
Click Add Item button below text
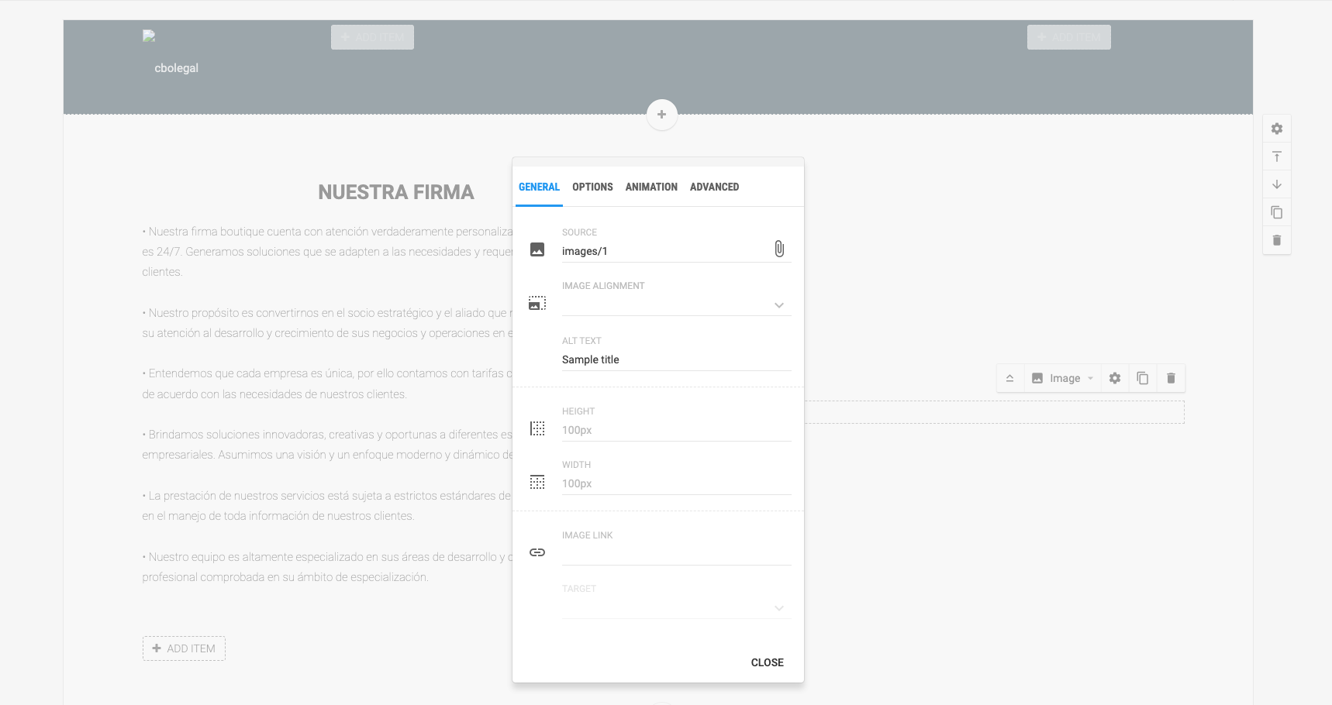184,648
